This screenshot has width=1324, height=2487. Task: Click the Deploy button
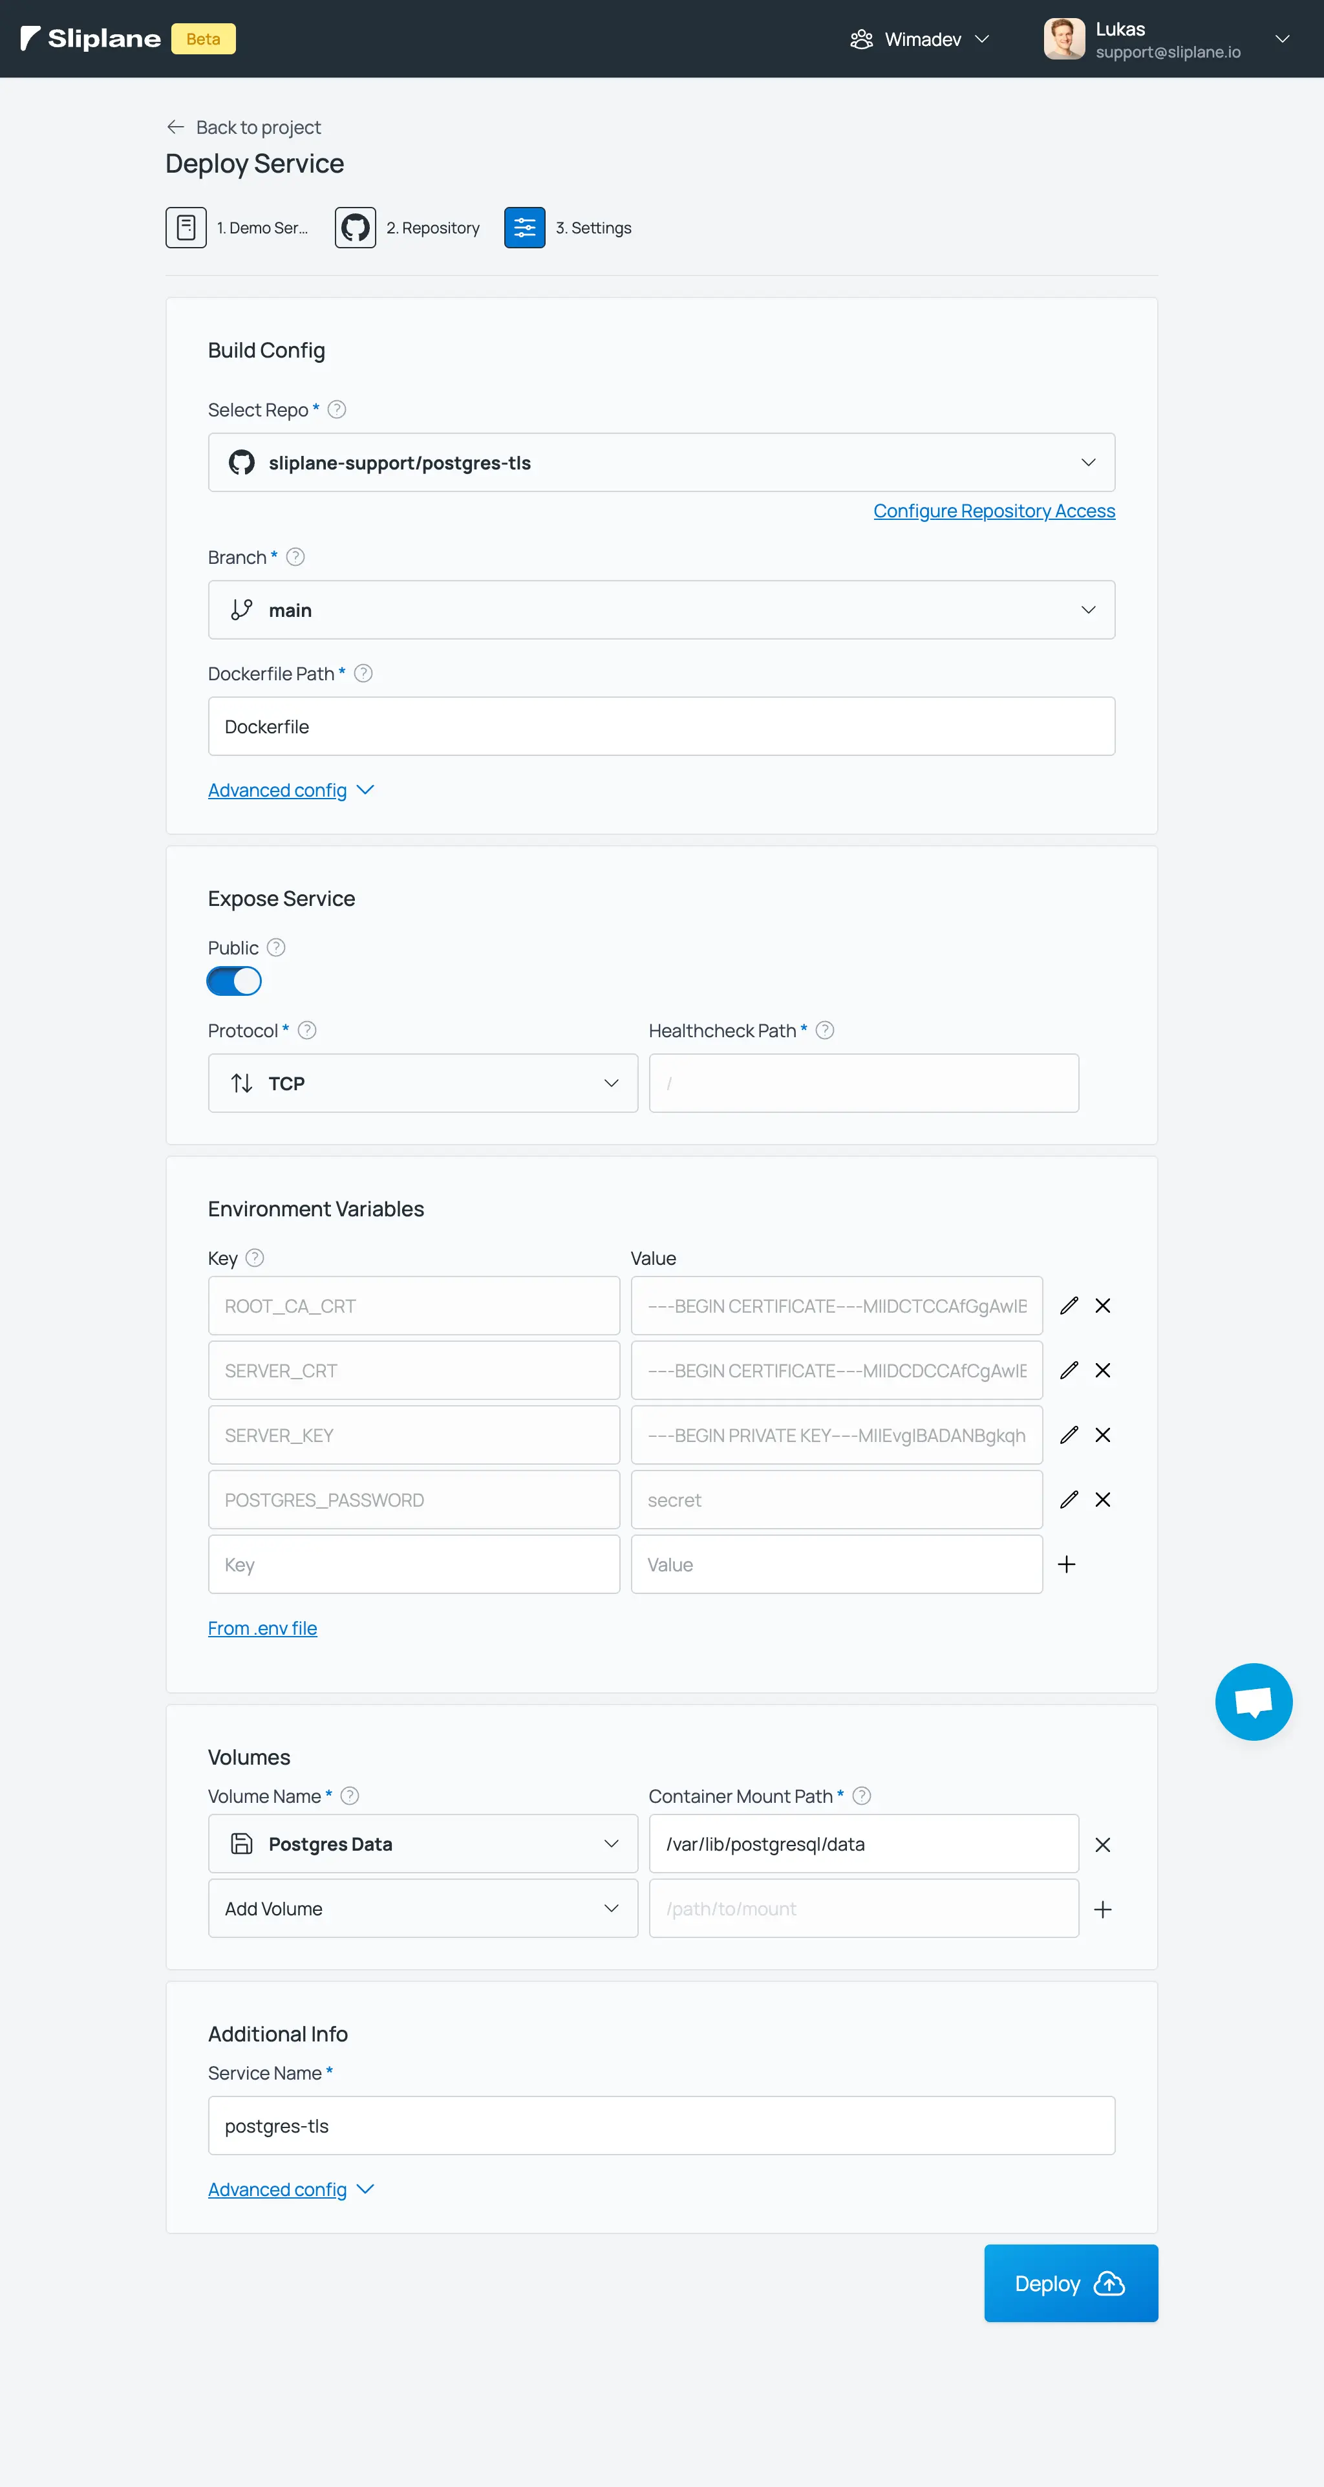click(x=1070, y=2283)
